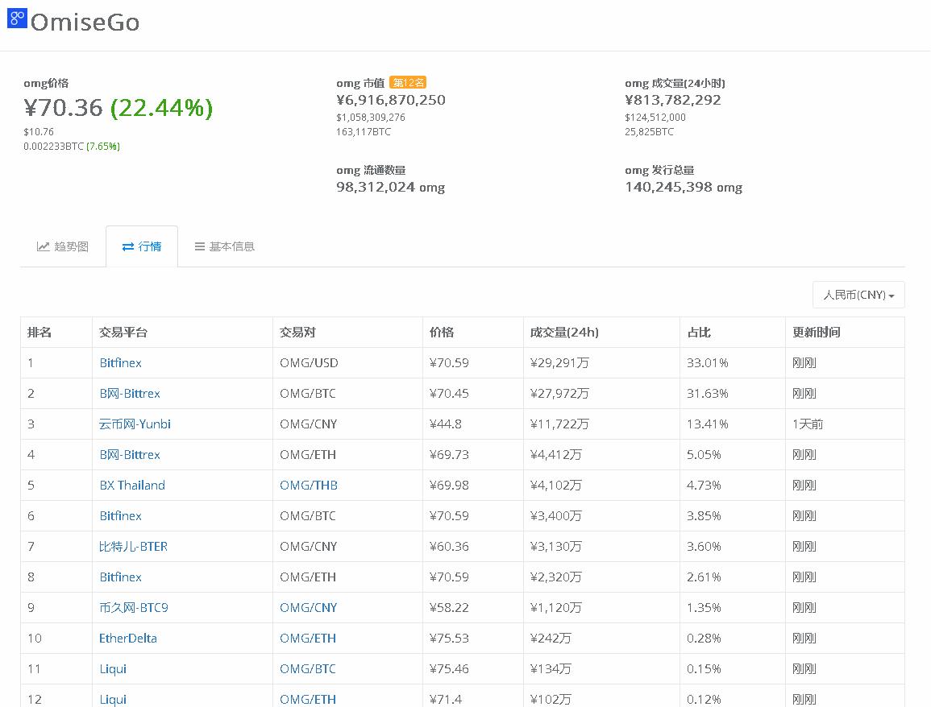The height and width of the screenshot is (707, 931).
Task: Click the 占比 column header
Action: pyautogui.click(x=699, y=333)
